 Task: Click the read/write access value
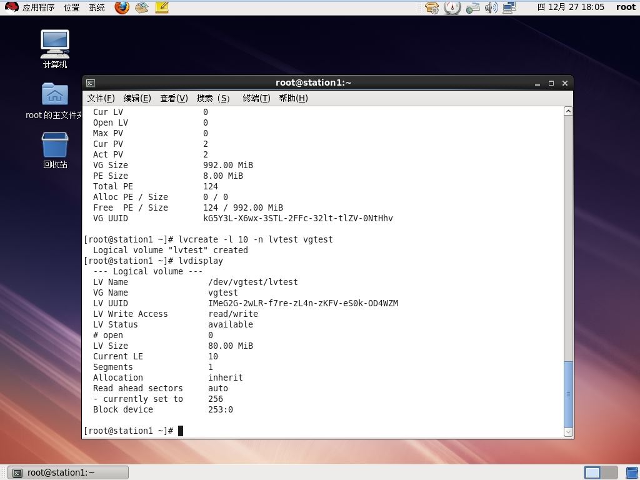click(x=233, y=314)
